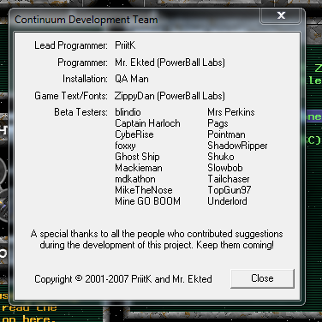Click the copyright 2001-2007 notice
The width and height of the screenshot is (322, 322).
[x=123, y=279]
